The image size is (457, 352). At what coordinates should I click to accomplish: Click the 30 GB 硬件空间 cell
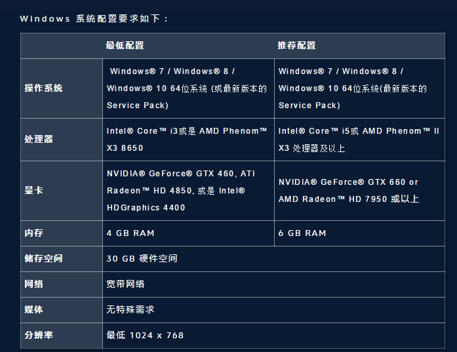(142, 259)
